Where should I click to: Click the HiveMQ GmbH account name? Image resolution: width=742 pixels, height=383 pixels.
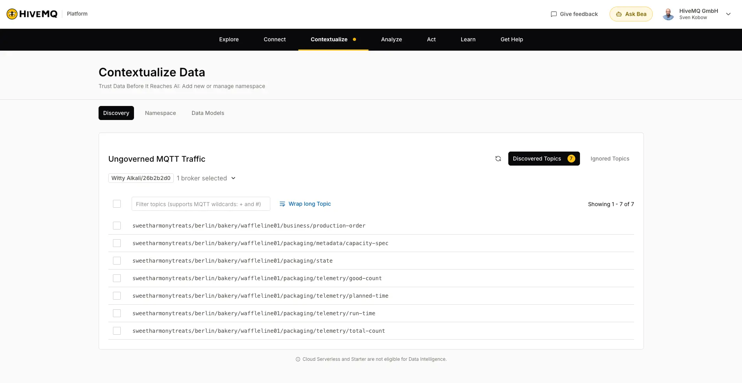(699, 11)
